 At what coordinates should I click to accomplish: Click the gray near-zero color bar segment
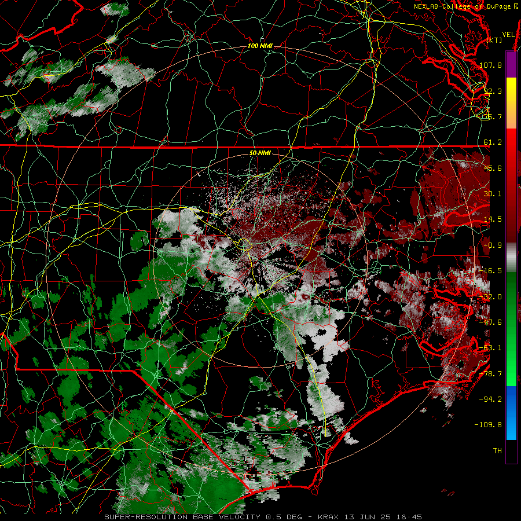[511, 258]
